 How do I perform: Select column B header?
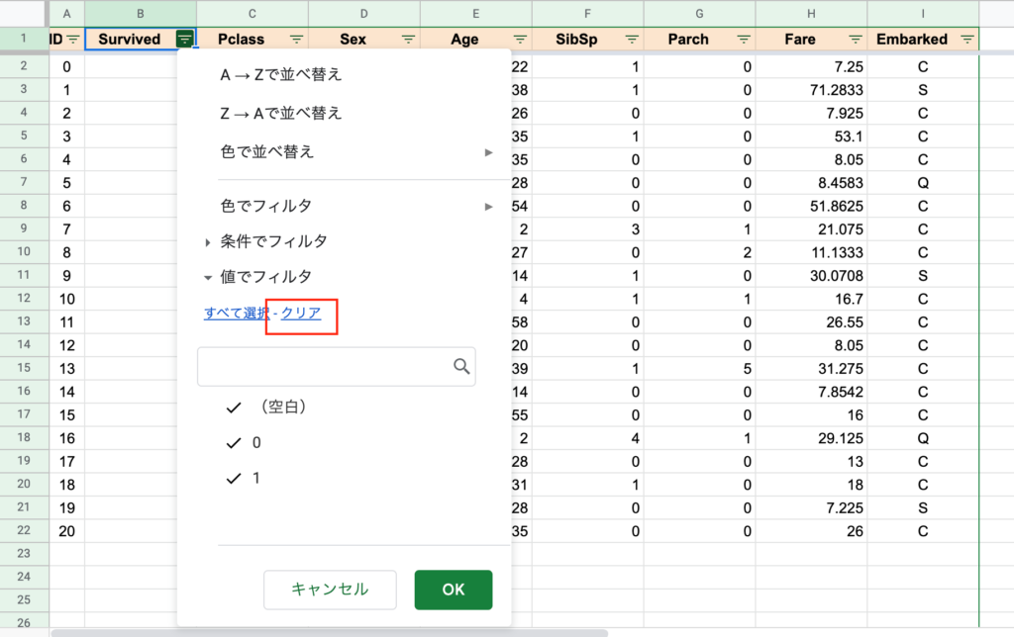[x=141, y=14]
